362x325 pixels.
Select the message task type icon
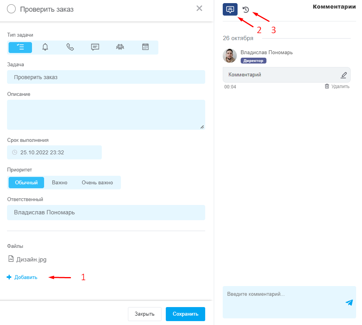coord(95,47)
